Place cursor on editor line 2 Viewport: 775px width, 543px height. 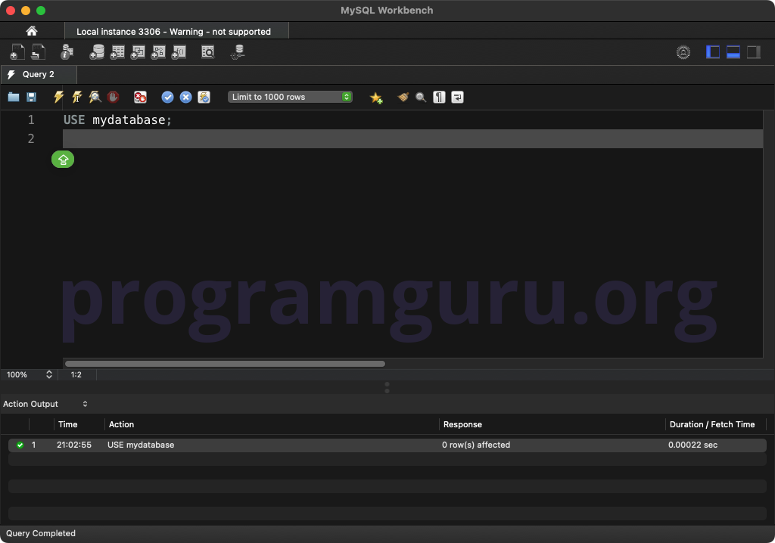tap(412, 139)
